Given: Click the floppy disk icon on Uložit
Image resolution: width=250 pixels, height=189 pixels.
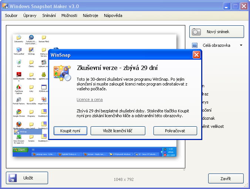Looking at the screenshot, I should [13, 178].
